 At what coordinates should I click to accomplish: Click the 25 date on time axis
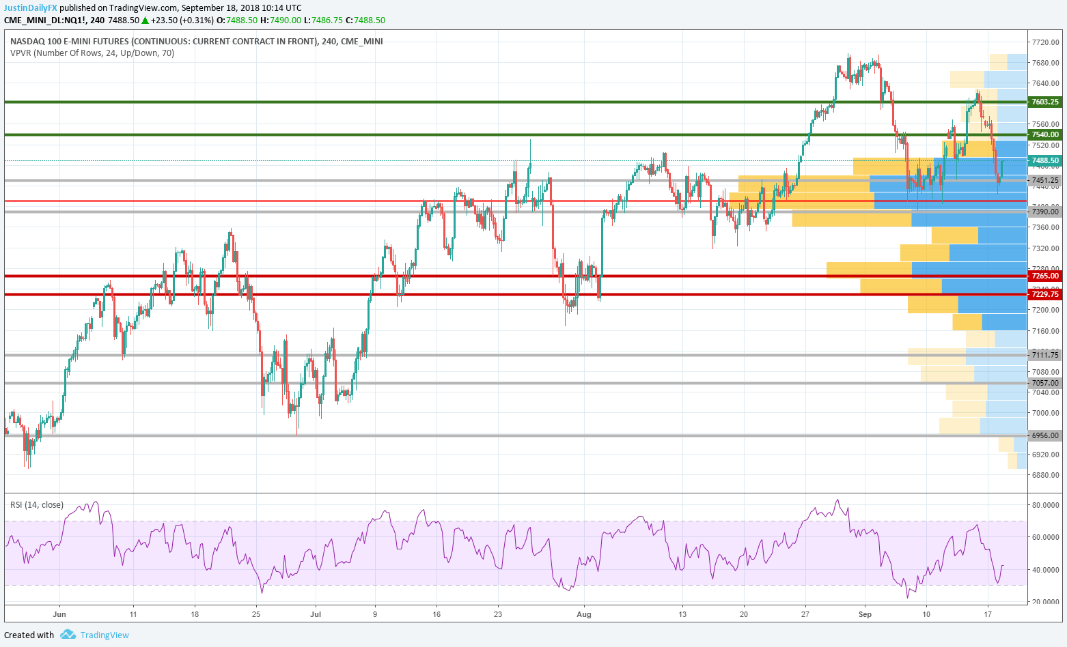pyautogui.click(x=256, y=614)
